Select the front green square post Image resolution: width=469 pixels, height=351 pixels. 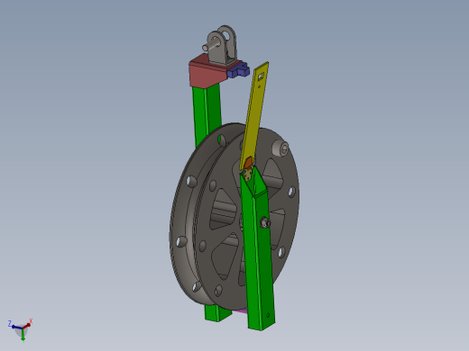[259, 255]
